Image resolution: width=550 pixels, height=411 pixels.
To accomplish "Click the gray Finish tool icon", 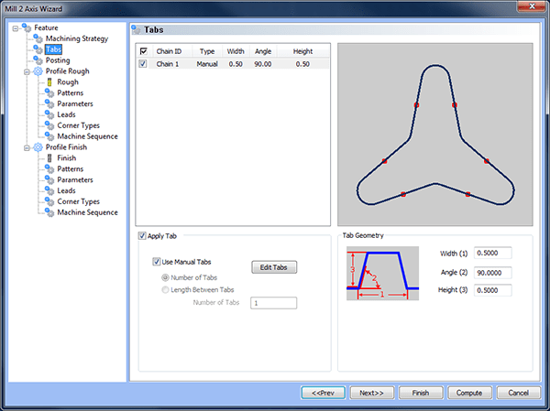I will click(49, 158).
